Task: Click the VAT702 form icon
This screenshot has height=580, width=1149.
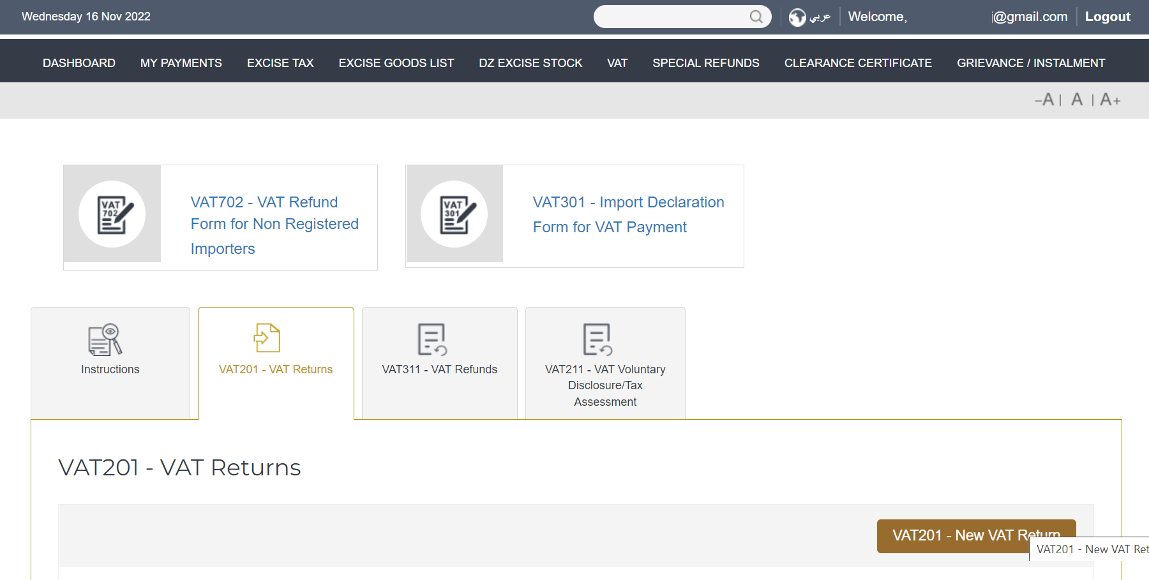Action: coord(112,214)
